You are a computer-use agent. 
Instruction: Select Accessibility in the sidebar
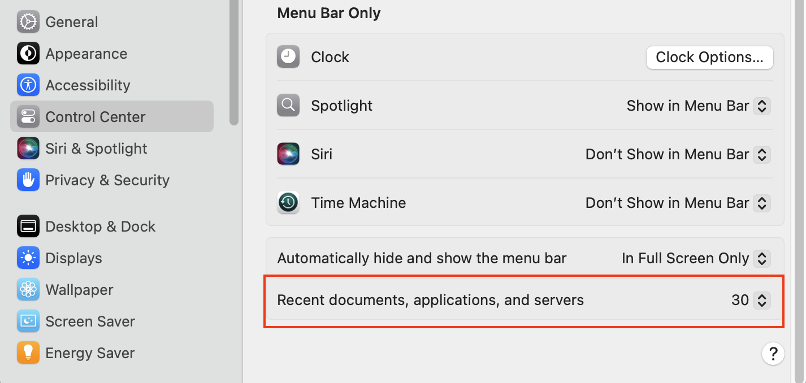point(88,85)
